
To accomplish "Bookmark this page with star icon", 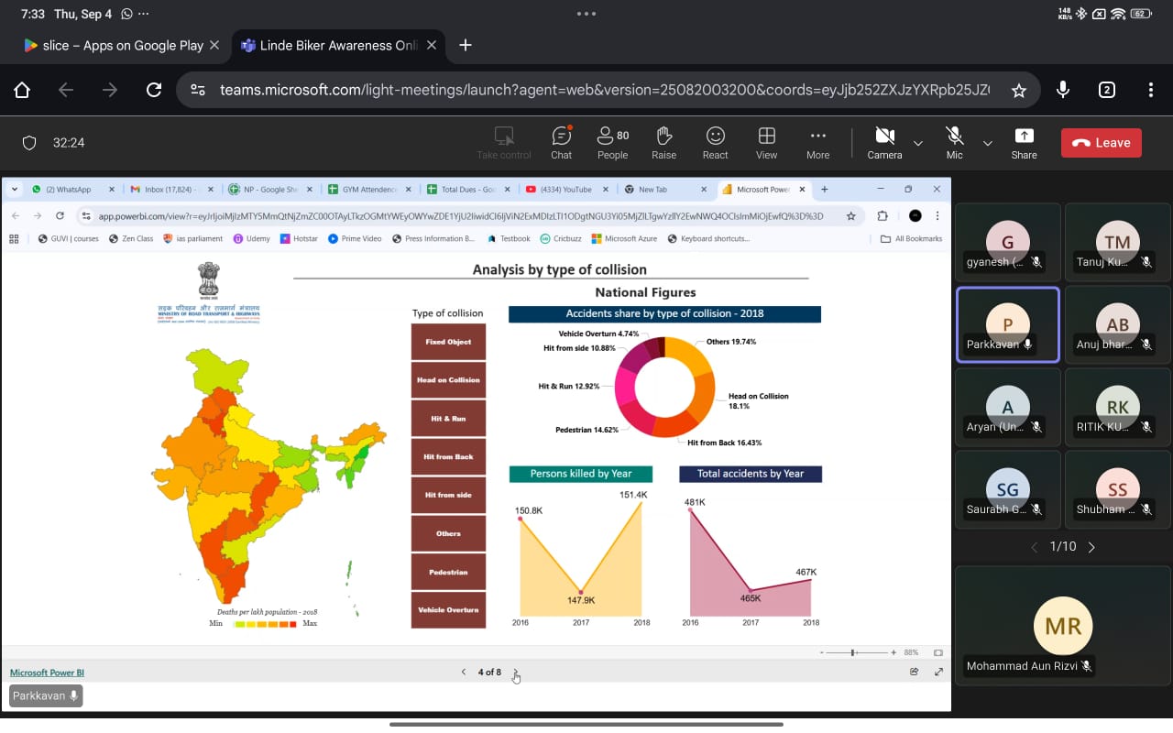I will 1018,90.
